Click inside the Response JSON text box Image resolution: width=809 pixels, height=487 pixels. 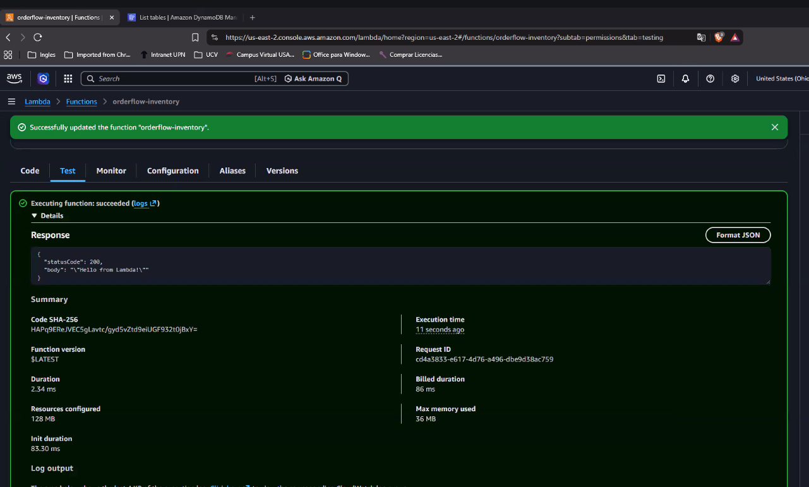tap(400, 265)
